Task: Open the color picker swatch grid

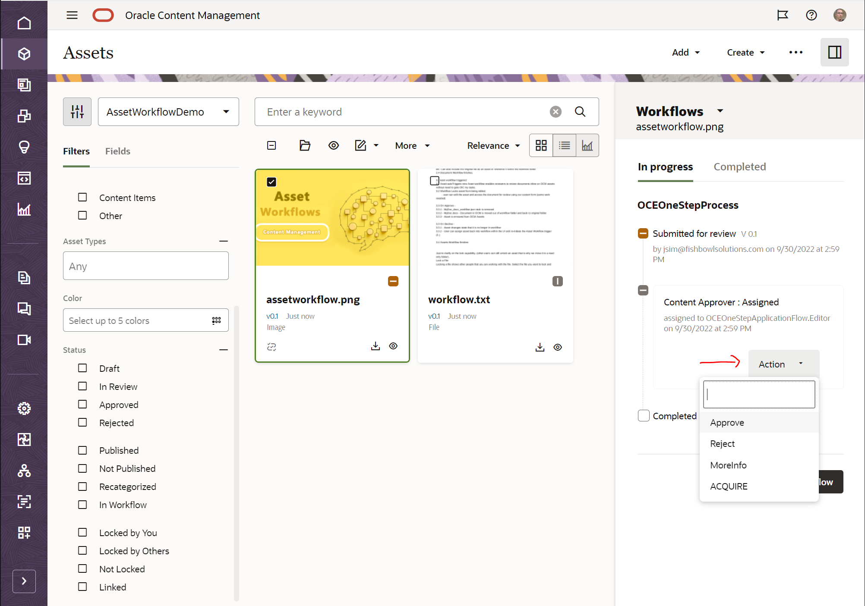Action: click(x=216, y=320)
